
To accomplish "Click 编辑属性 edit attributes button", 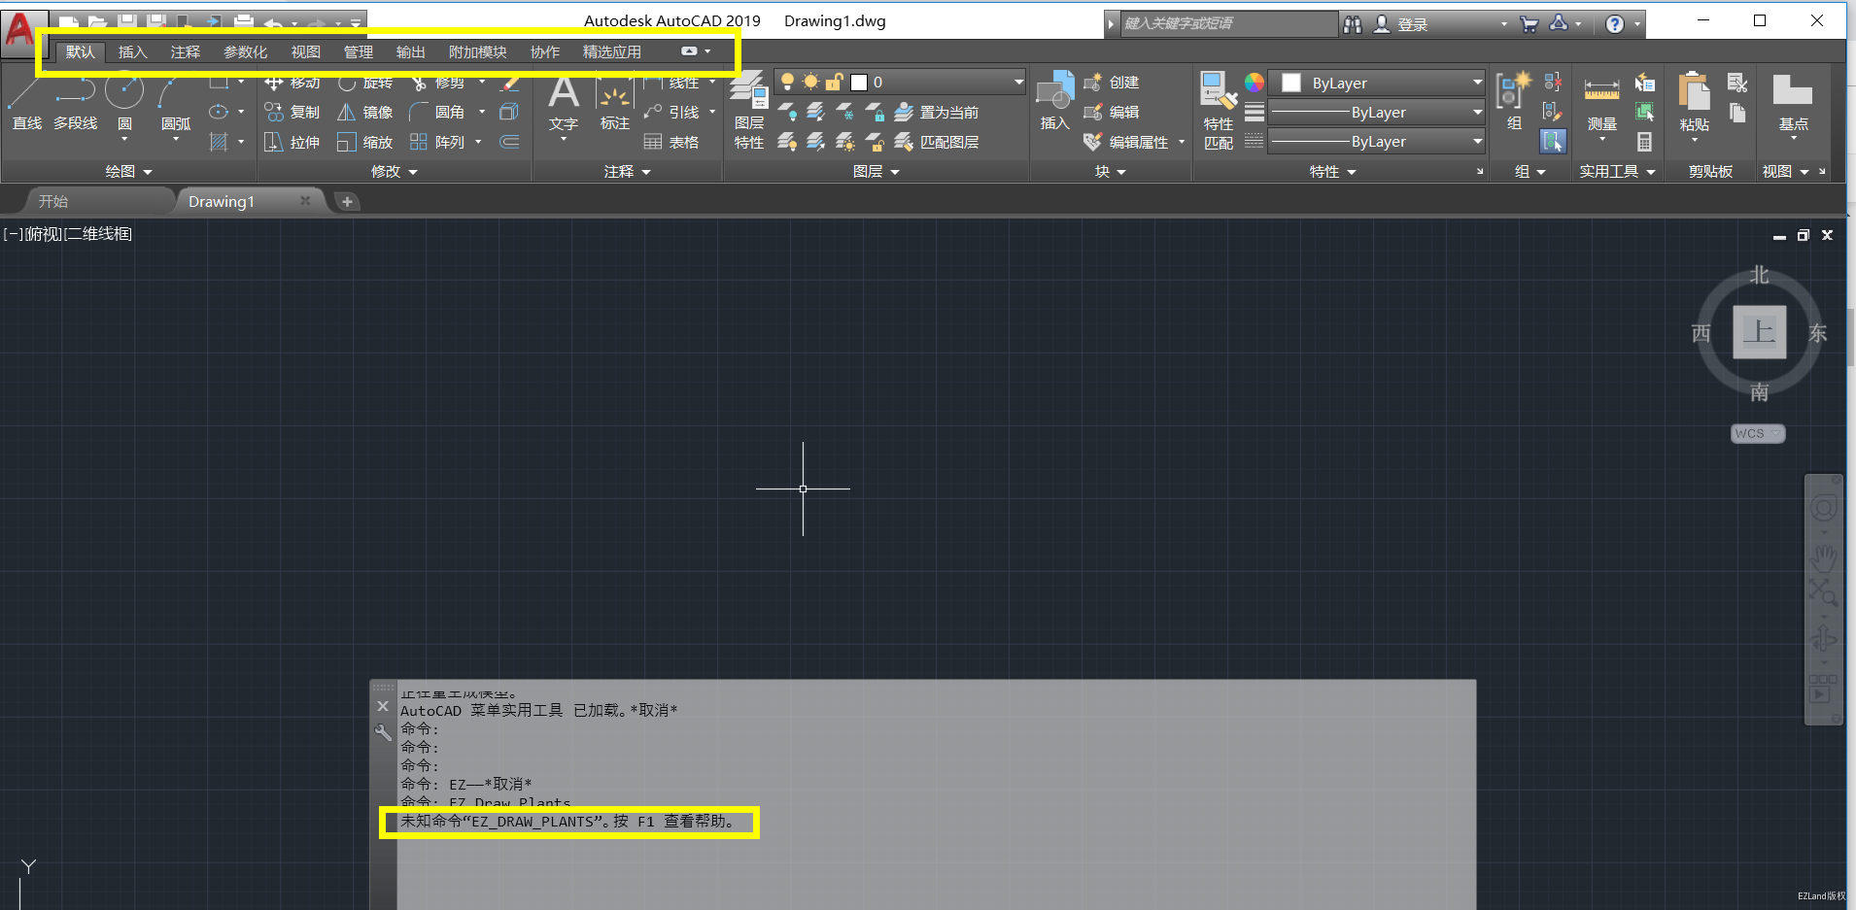I will (1127, 143).
